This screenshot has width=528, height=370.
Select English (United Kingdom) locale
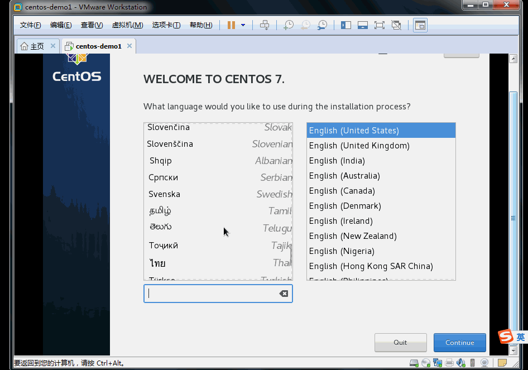[381, 146]
